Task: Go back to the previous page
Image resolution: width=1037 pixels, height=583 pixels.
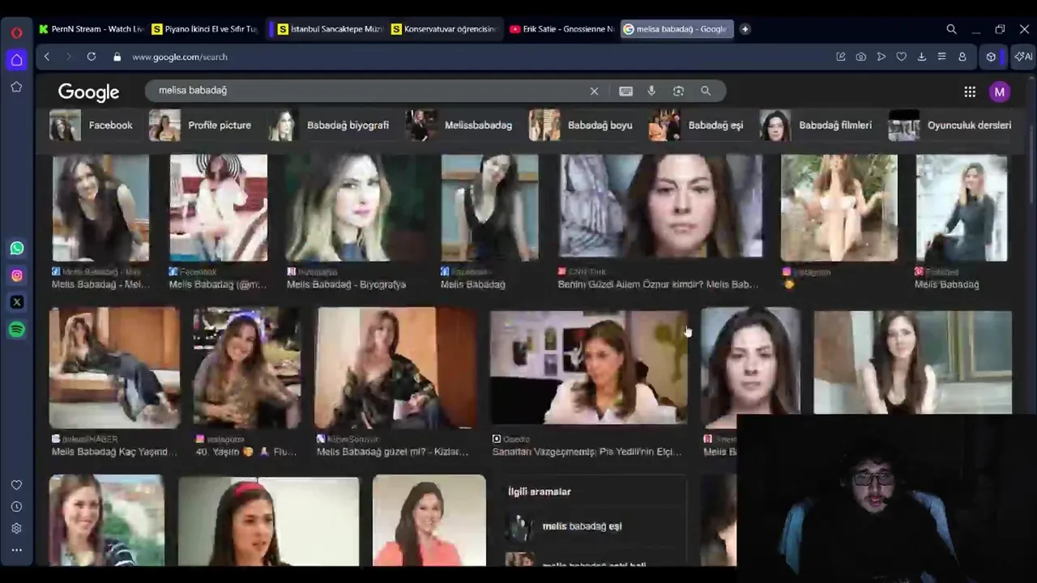Action: coord(47,57)
